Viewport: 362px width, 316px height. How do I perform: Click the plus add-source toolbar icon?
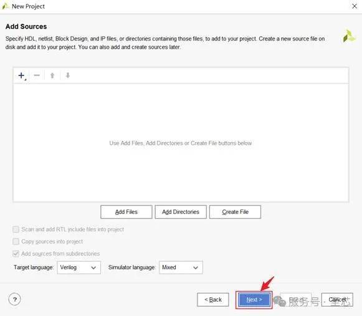coord(22,75)
